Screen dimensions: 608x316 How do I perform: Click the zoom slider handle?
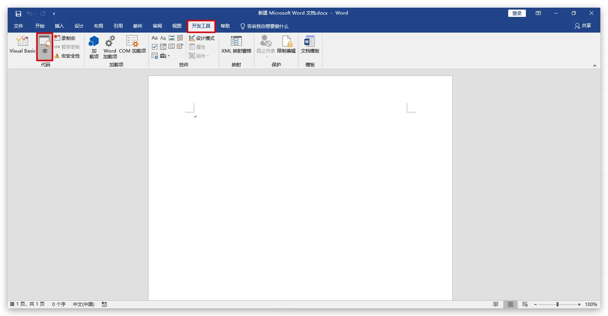pyautogui.click(x=557, y=304)
